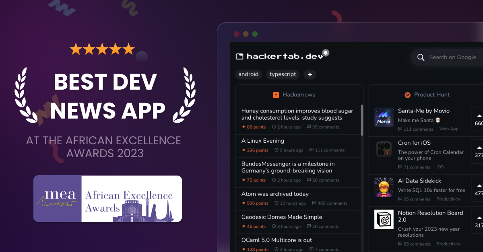Click 465 comments under Atom story
The width and height of the screenshot is (483, 252).
point(330,203)
